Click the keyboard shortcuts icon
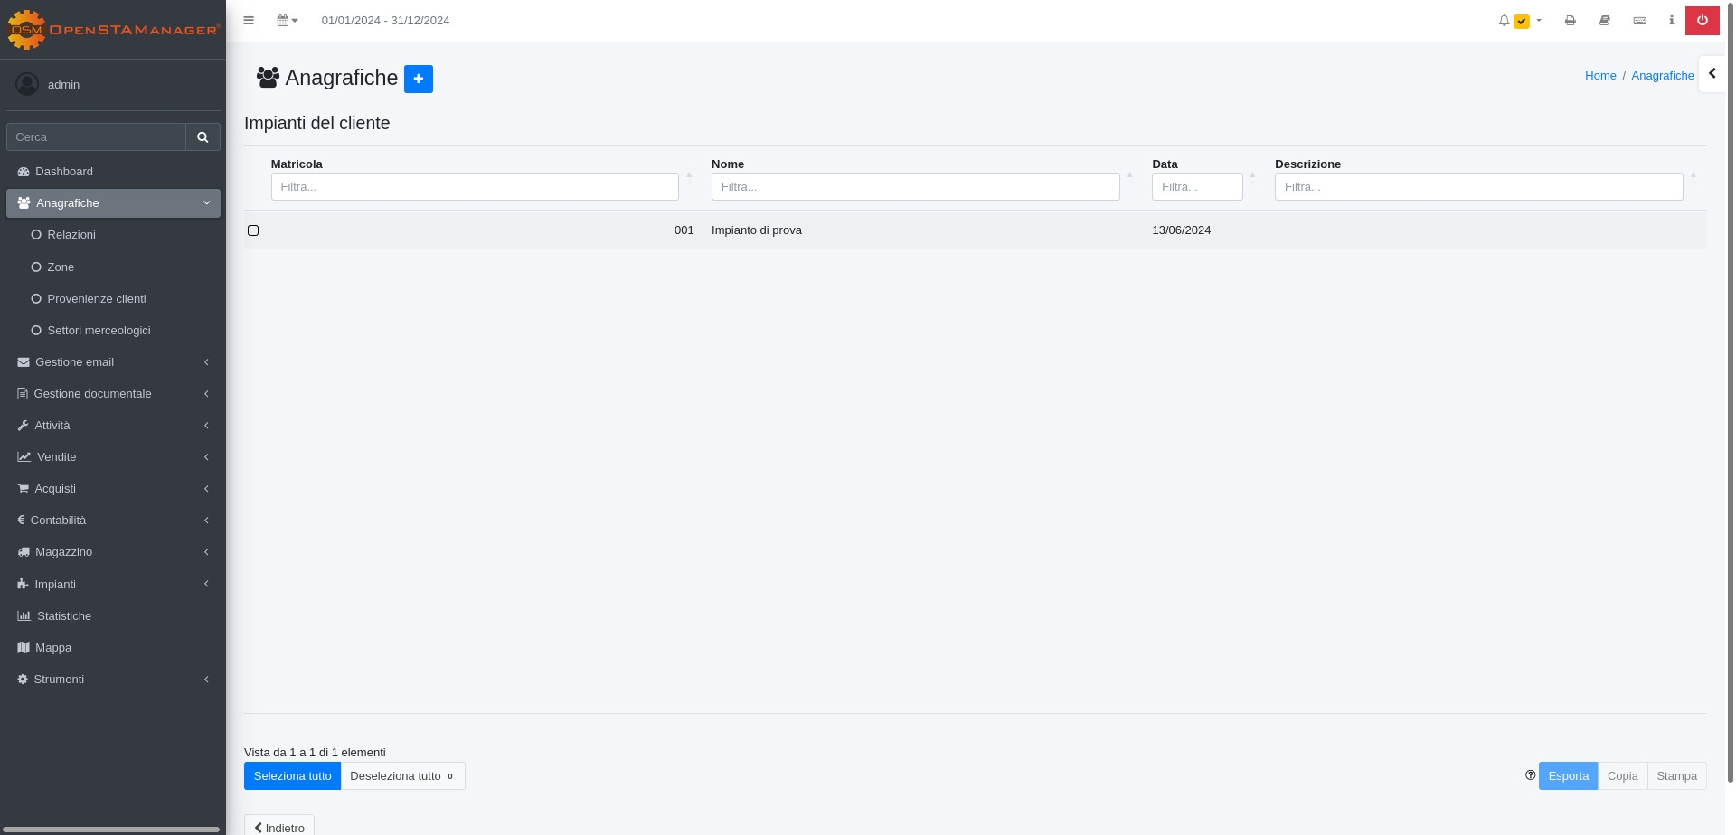Screen dimensions: 1736x835 1639,21
